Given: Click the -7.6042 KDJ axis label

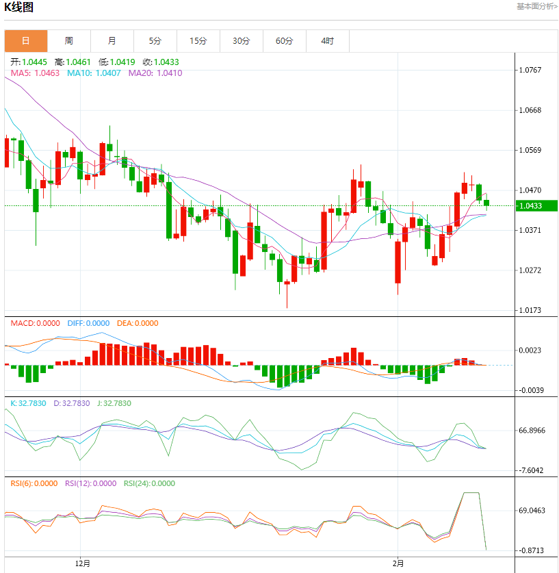Looking at the screenshot, I should (531, 470).
